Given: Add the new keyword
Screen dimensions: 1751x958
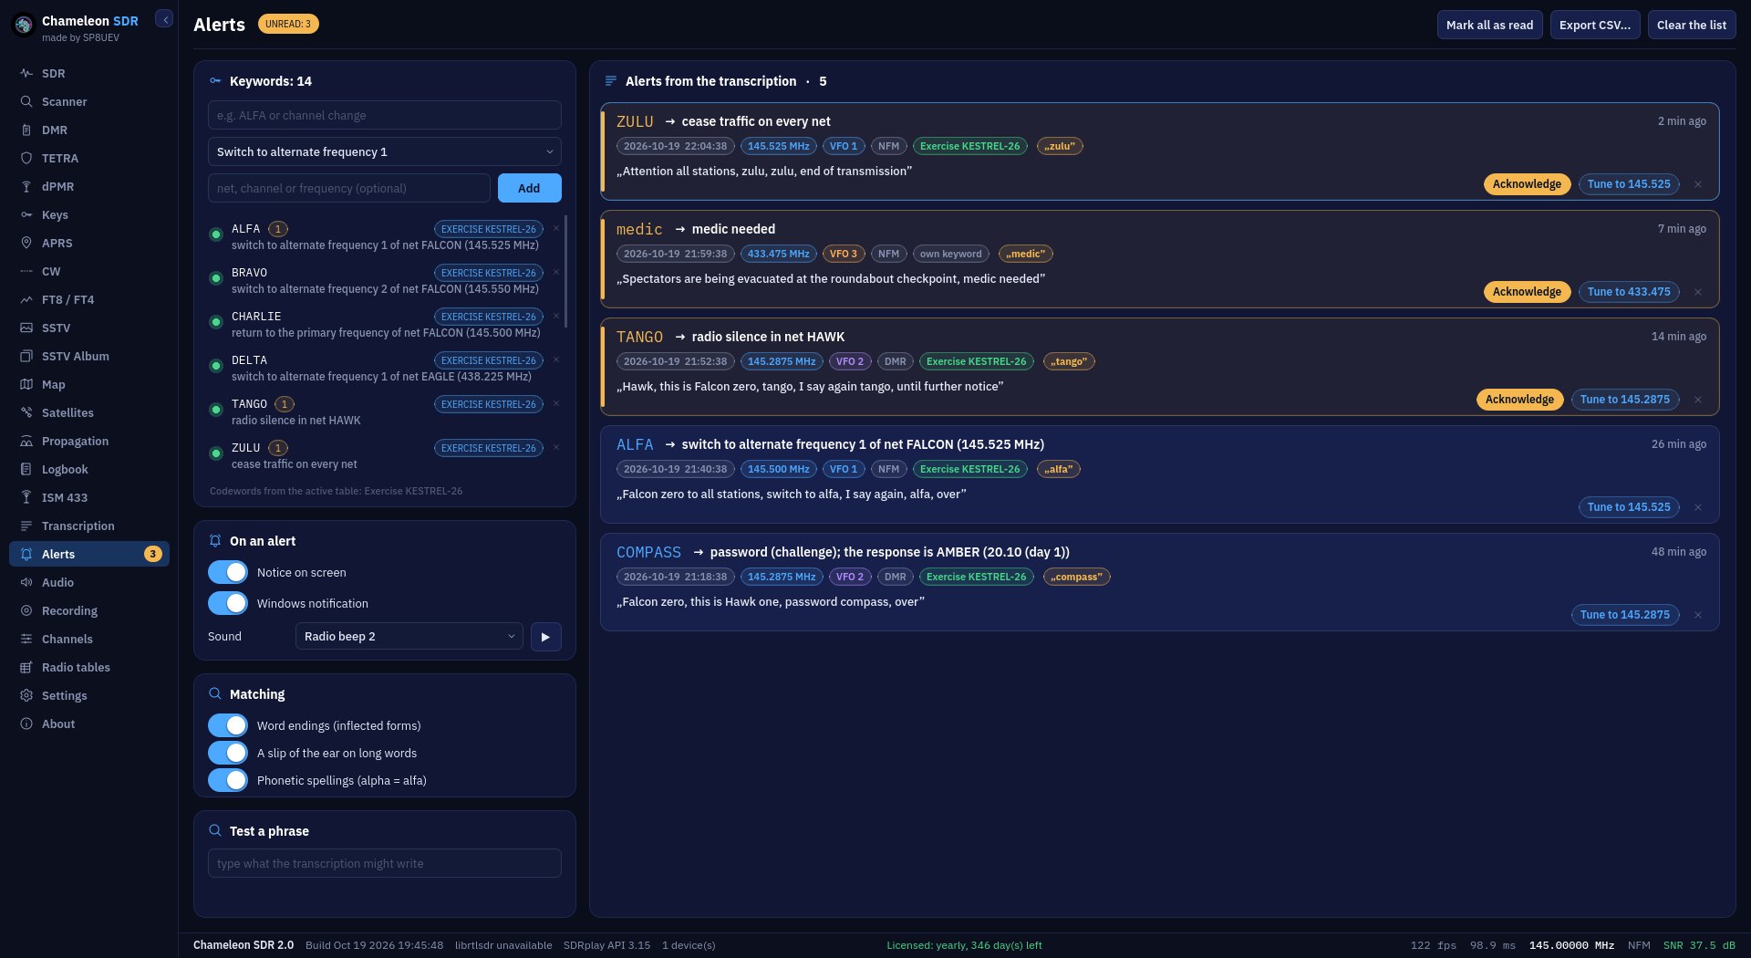Looking at the screenshot, I should [x=529, y=188].
